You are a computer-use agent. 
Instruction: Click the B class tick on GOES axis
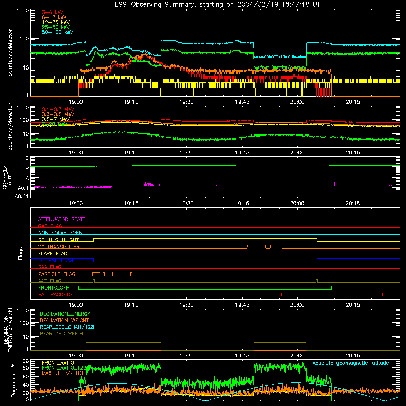pyautogui.click(x=27, y=167)
